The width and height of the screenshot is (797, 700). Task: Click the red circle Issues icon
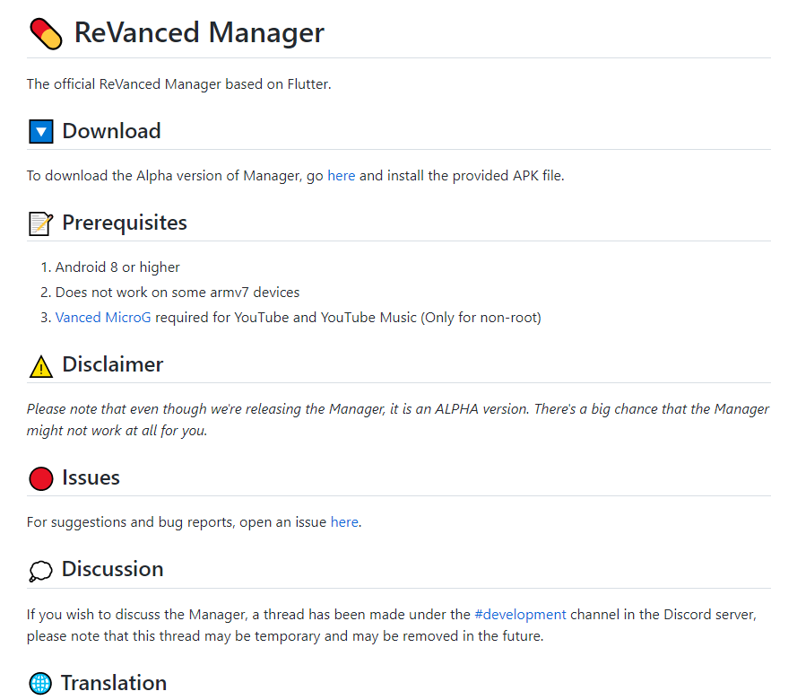pos(41,479)
